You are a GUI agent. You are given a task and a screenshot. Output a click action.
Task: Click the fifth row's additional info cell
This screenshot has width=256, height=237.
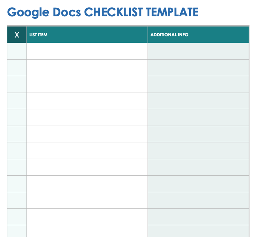pyautogui.click(x=198, y=117)
